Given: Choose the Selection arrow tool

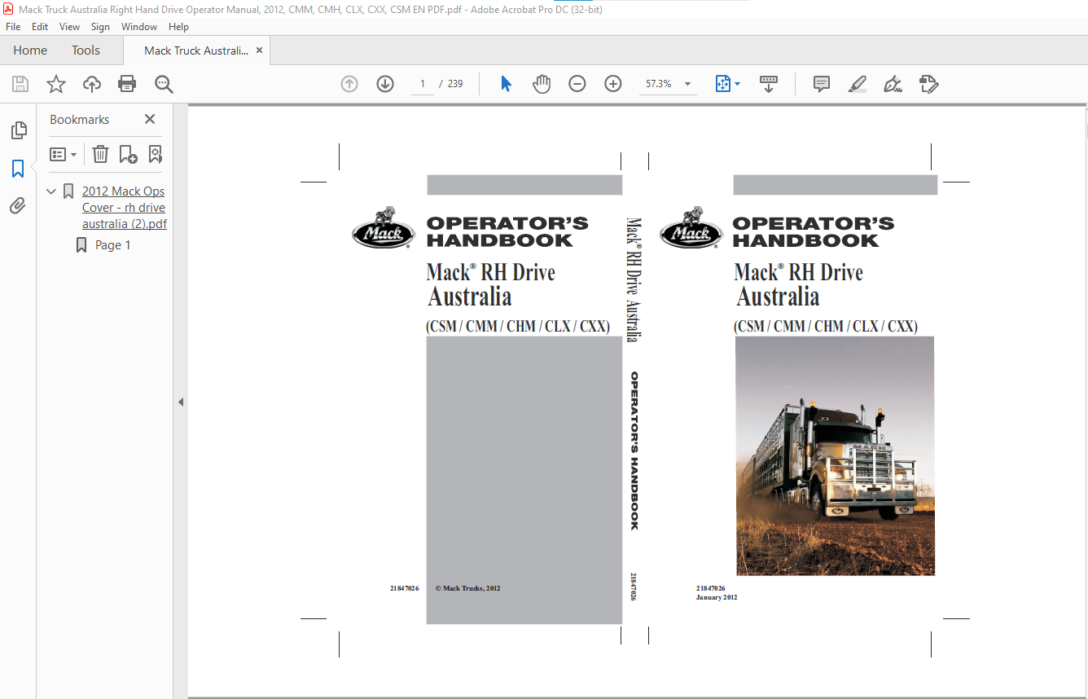Looking at the screenshot, I should [x=506, y=84].
